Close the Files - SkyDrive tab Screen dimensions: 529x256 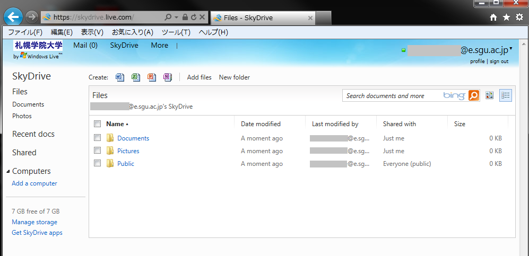click(x=310, y=18)
